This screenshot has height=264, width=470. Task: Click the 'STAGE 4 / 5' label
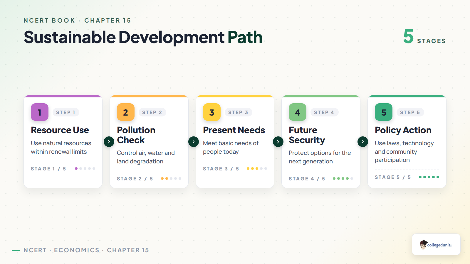click(307, 179)
